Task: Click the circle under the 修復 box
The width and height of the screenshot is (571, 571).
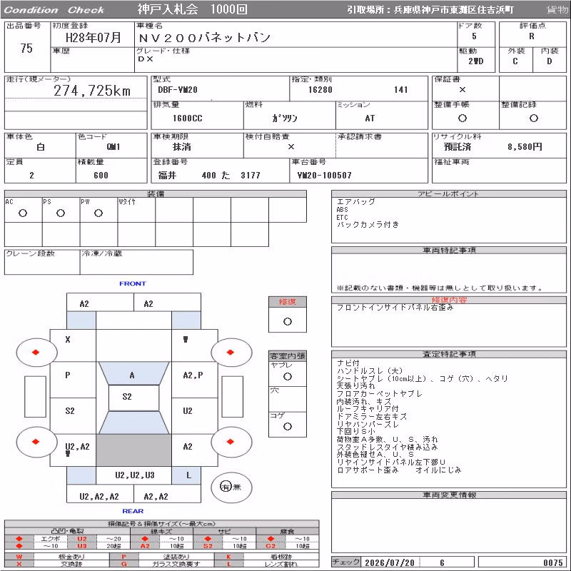Action: point(288,322)
